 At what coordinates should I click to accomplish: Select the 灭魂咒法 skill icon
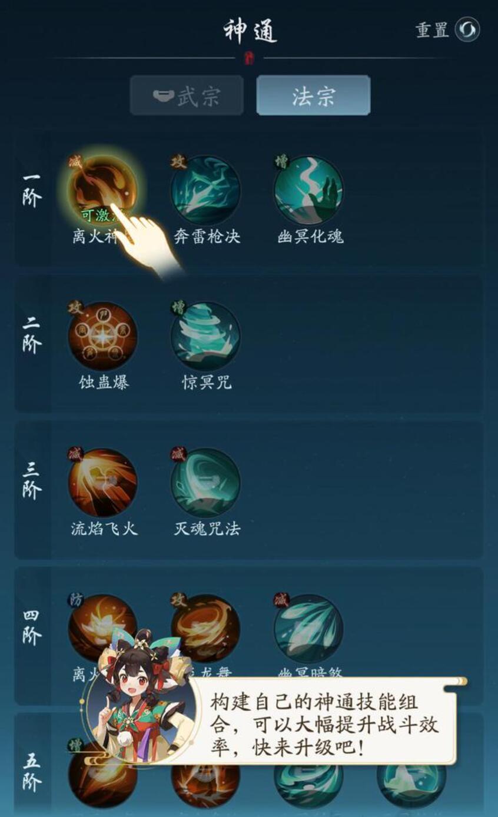pyautogui.click(x=205, y=483)
